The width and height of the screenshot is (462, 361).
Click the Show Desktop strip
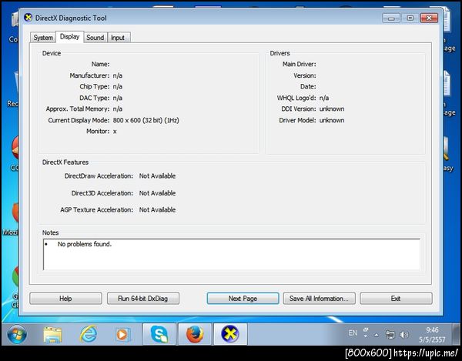[457, 334]
